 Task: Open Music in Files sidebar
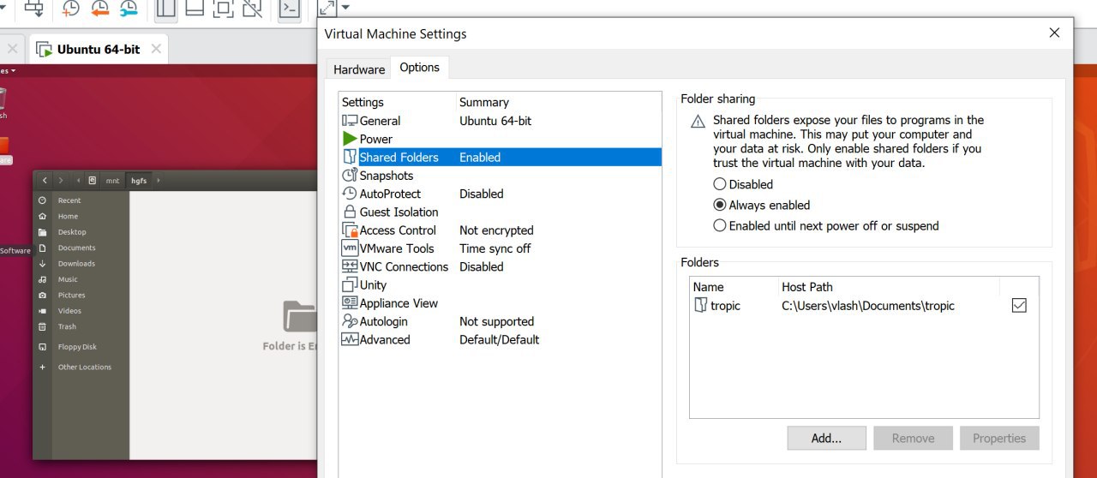[x=81, y=279]
